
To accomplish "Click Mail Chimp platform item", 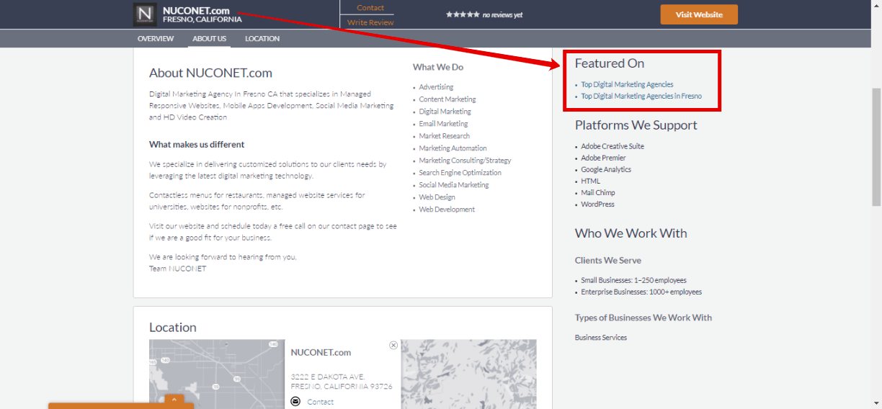I will point(598,192).
